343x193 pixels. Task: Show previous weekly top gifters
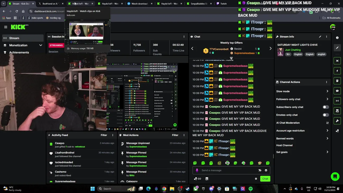(192, 49)
